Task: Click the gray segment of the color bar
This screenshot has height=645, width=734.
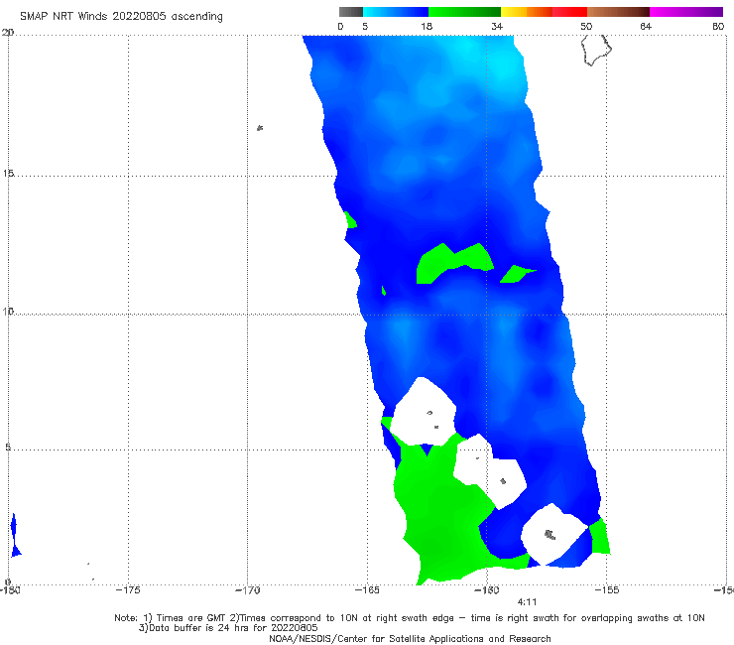Action: click(x=351, y=12)
